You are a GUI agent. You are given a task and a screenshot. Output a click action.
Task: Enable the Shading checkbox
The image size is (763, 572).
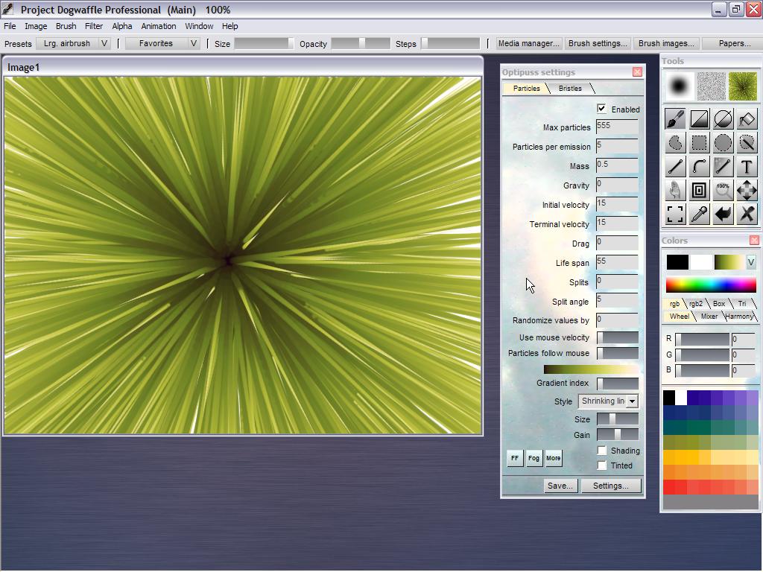(602, 451)
